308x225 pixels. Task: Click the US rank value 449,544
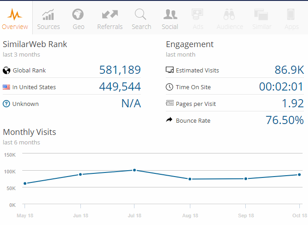coord(120,87)
